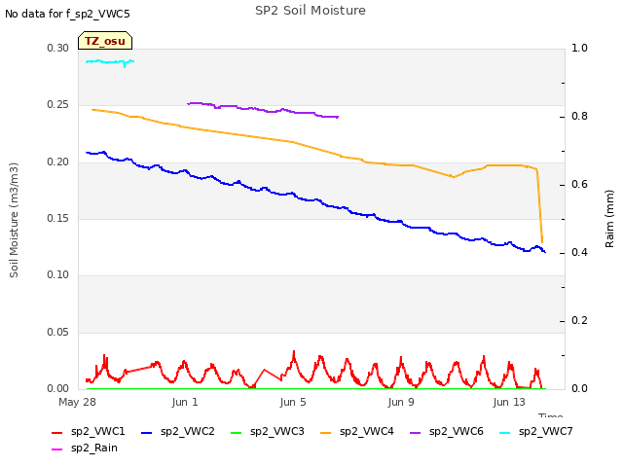The image size is (623, 467).
Task: Click the green sp2_VWC3 legend swatch
Action: pyautogui.click(x=237, y=432)
